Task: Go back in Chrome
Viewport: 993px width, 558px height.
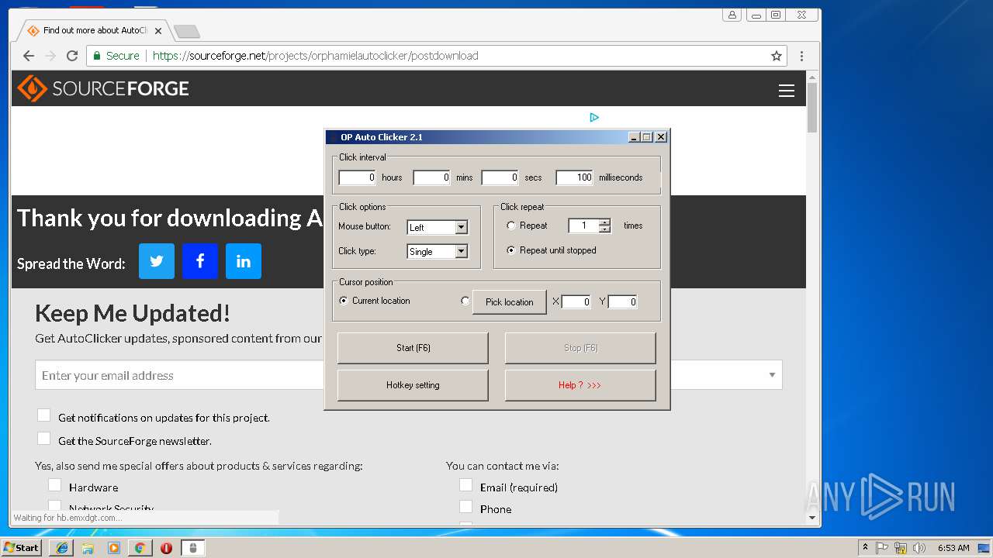Action: tap(29, 56)
